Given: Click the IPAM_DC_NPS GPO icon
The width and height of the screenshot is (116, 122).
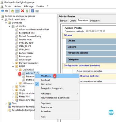Looking at the screenshot, I should click(17, 43).
